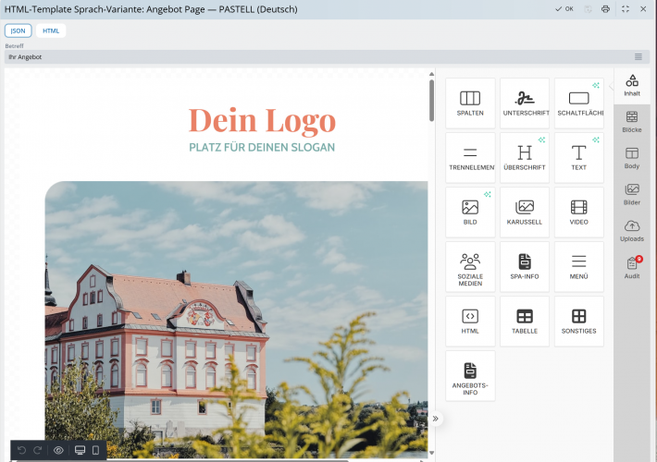Click the editor vertical scrollbar thumb
This screenshot has width=657, height=462.
coord(431,101)
